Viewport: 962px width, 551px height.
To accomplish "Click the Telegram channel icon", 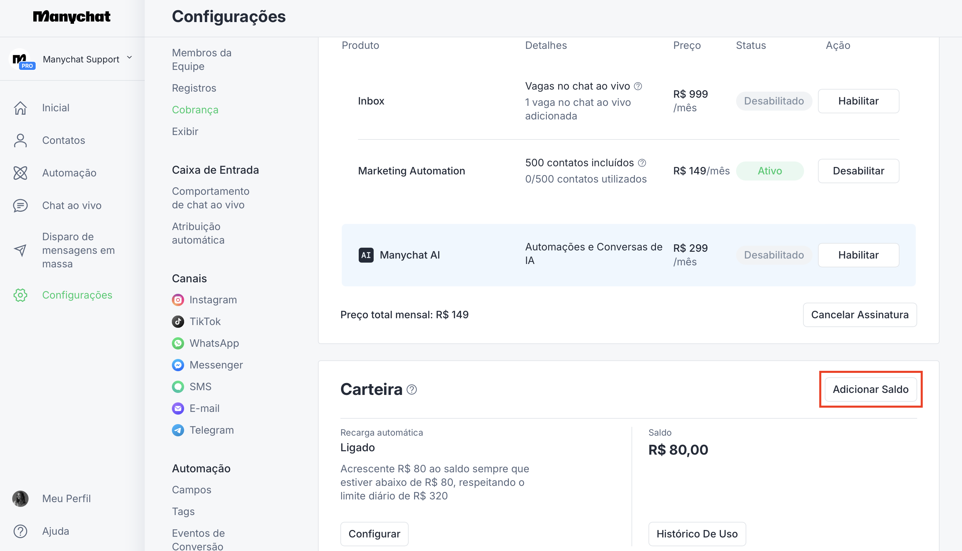I will pos(178,430).
